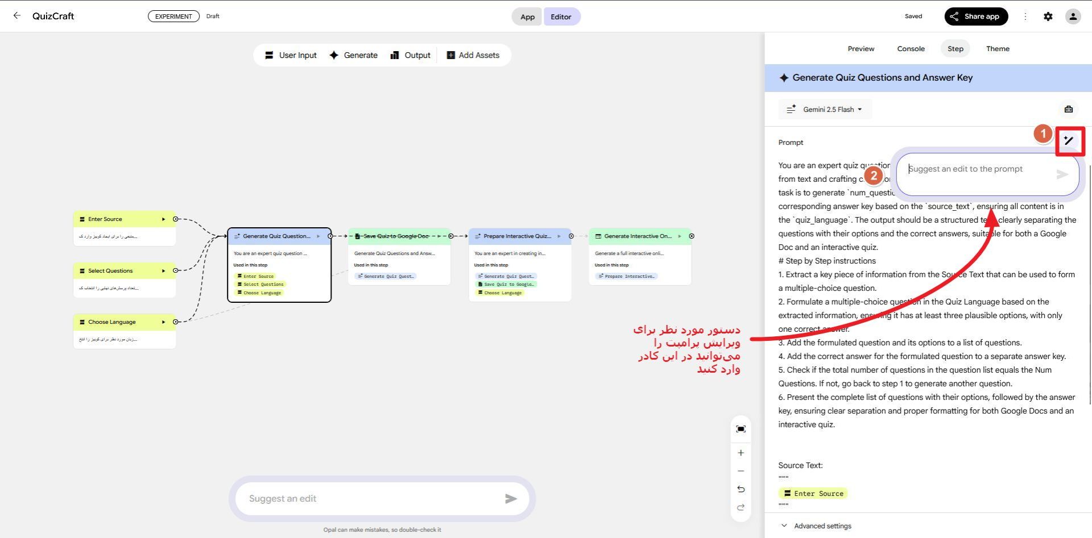1092x538 pixels.
Task: Undo the last canvas change
Action: tap(741, 489)
